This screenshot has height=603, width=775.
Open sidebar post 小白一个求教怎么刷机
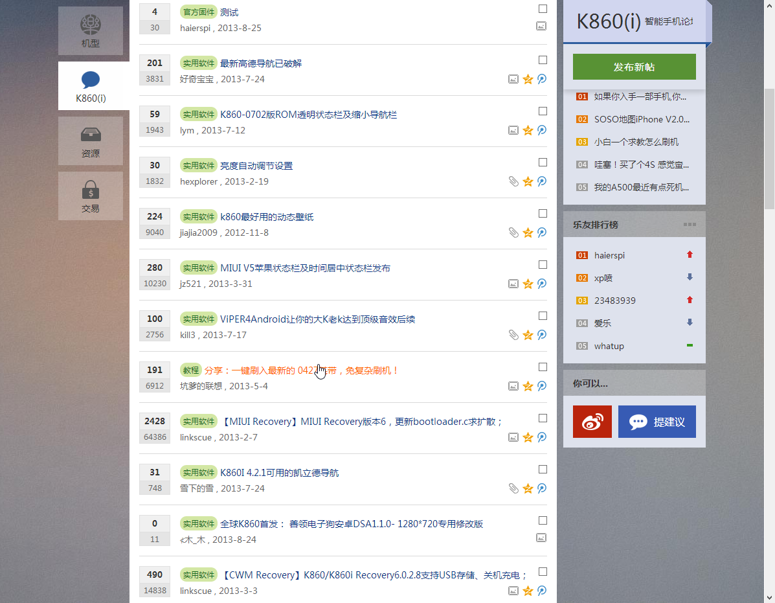pos(636,142)
